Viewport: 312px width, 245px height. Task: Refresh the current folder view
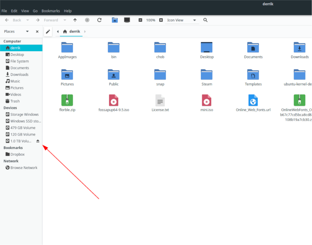99,20
